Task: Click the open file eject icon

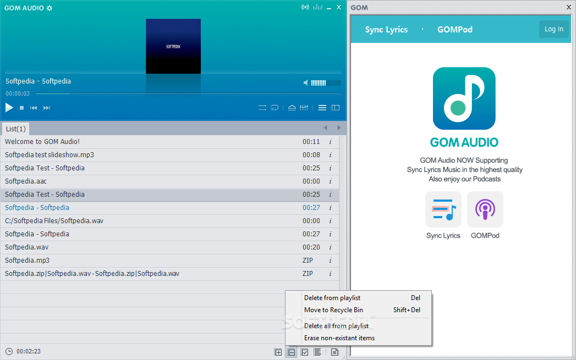Action: (292, 108)
